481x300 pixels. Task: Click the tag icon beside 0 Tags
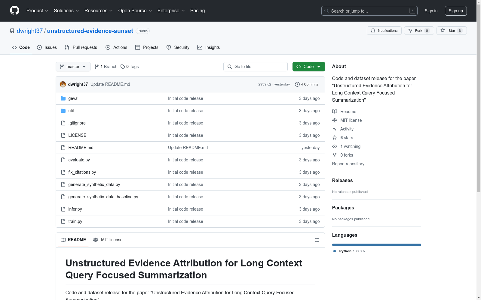123,67
